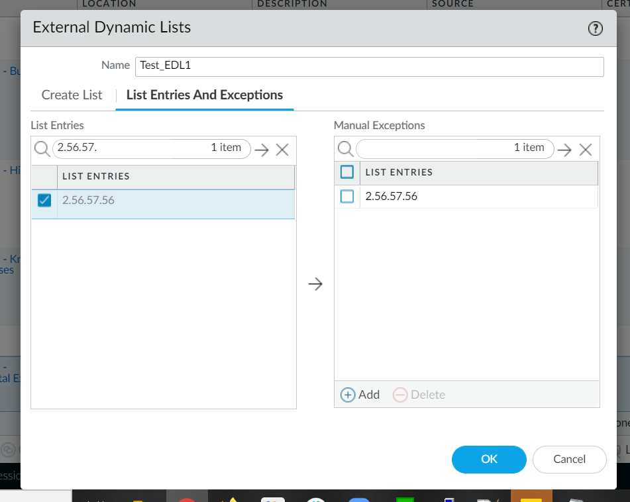The image size is (630, 502).
Task: Add a new manual exception
Action: click(x=360, y=395)
